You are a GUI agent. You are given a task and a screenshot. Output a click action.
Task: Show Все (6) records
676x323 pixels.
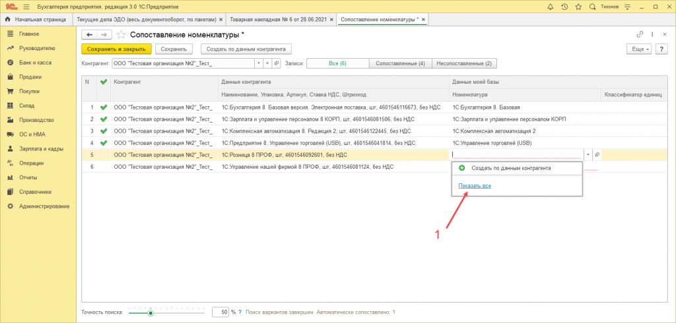[x=337, y=63]
